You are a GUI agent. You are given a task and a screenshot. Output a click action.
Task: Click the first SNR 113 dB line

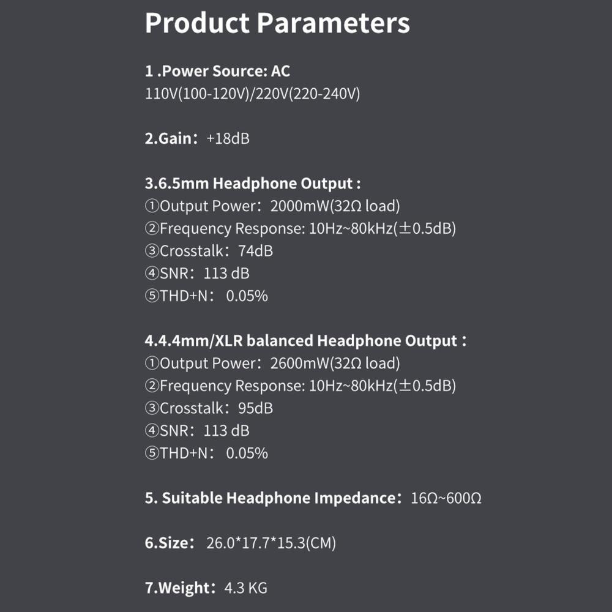point(197,273)
